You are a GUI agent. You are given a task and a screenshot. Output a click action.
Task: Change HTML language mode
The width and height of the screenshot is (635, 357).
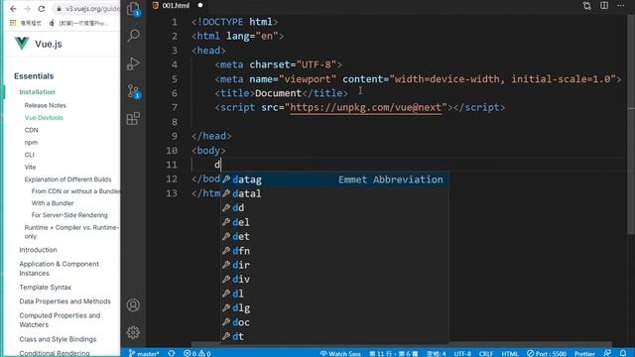pyautogui.click(x=509, y=353)
